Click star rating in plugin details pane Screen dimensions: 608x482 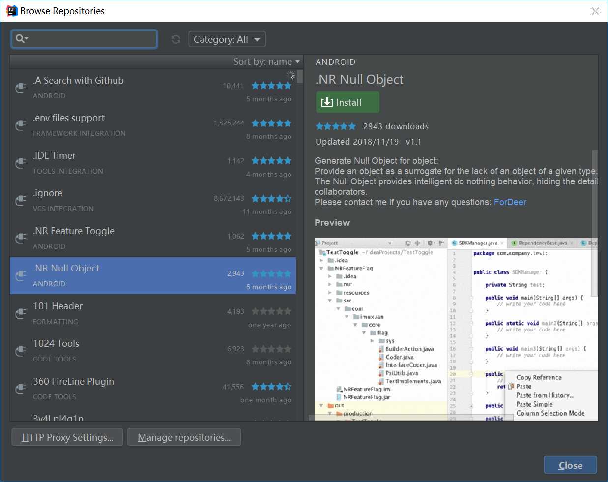(x=336, y=126)
